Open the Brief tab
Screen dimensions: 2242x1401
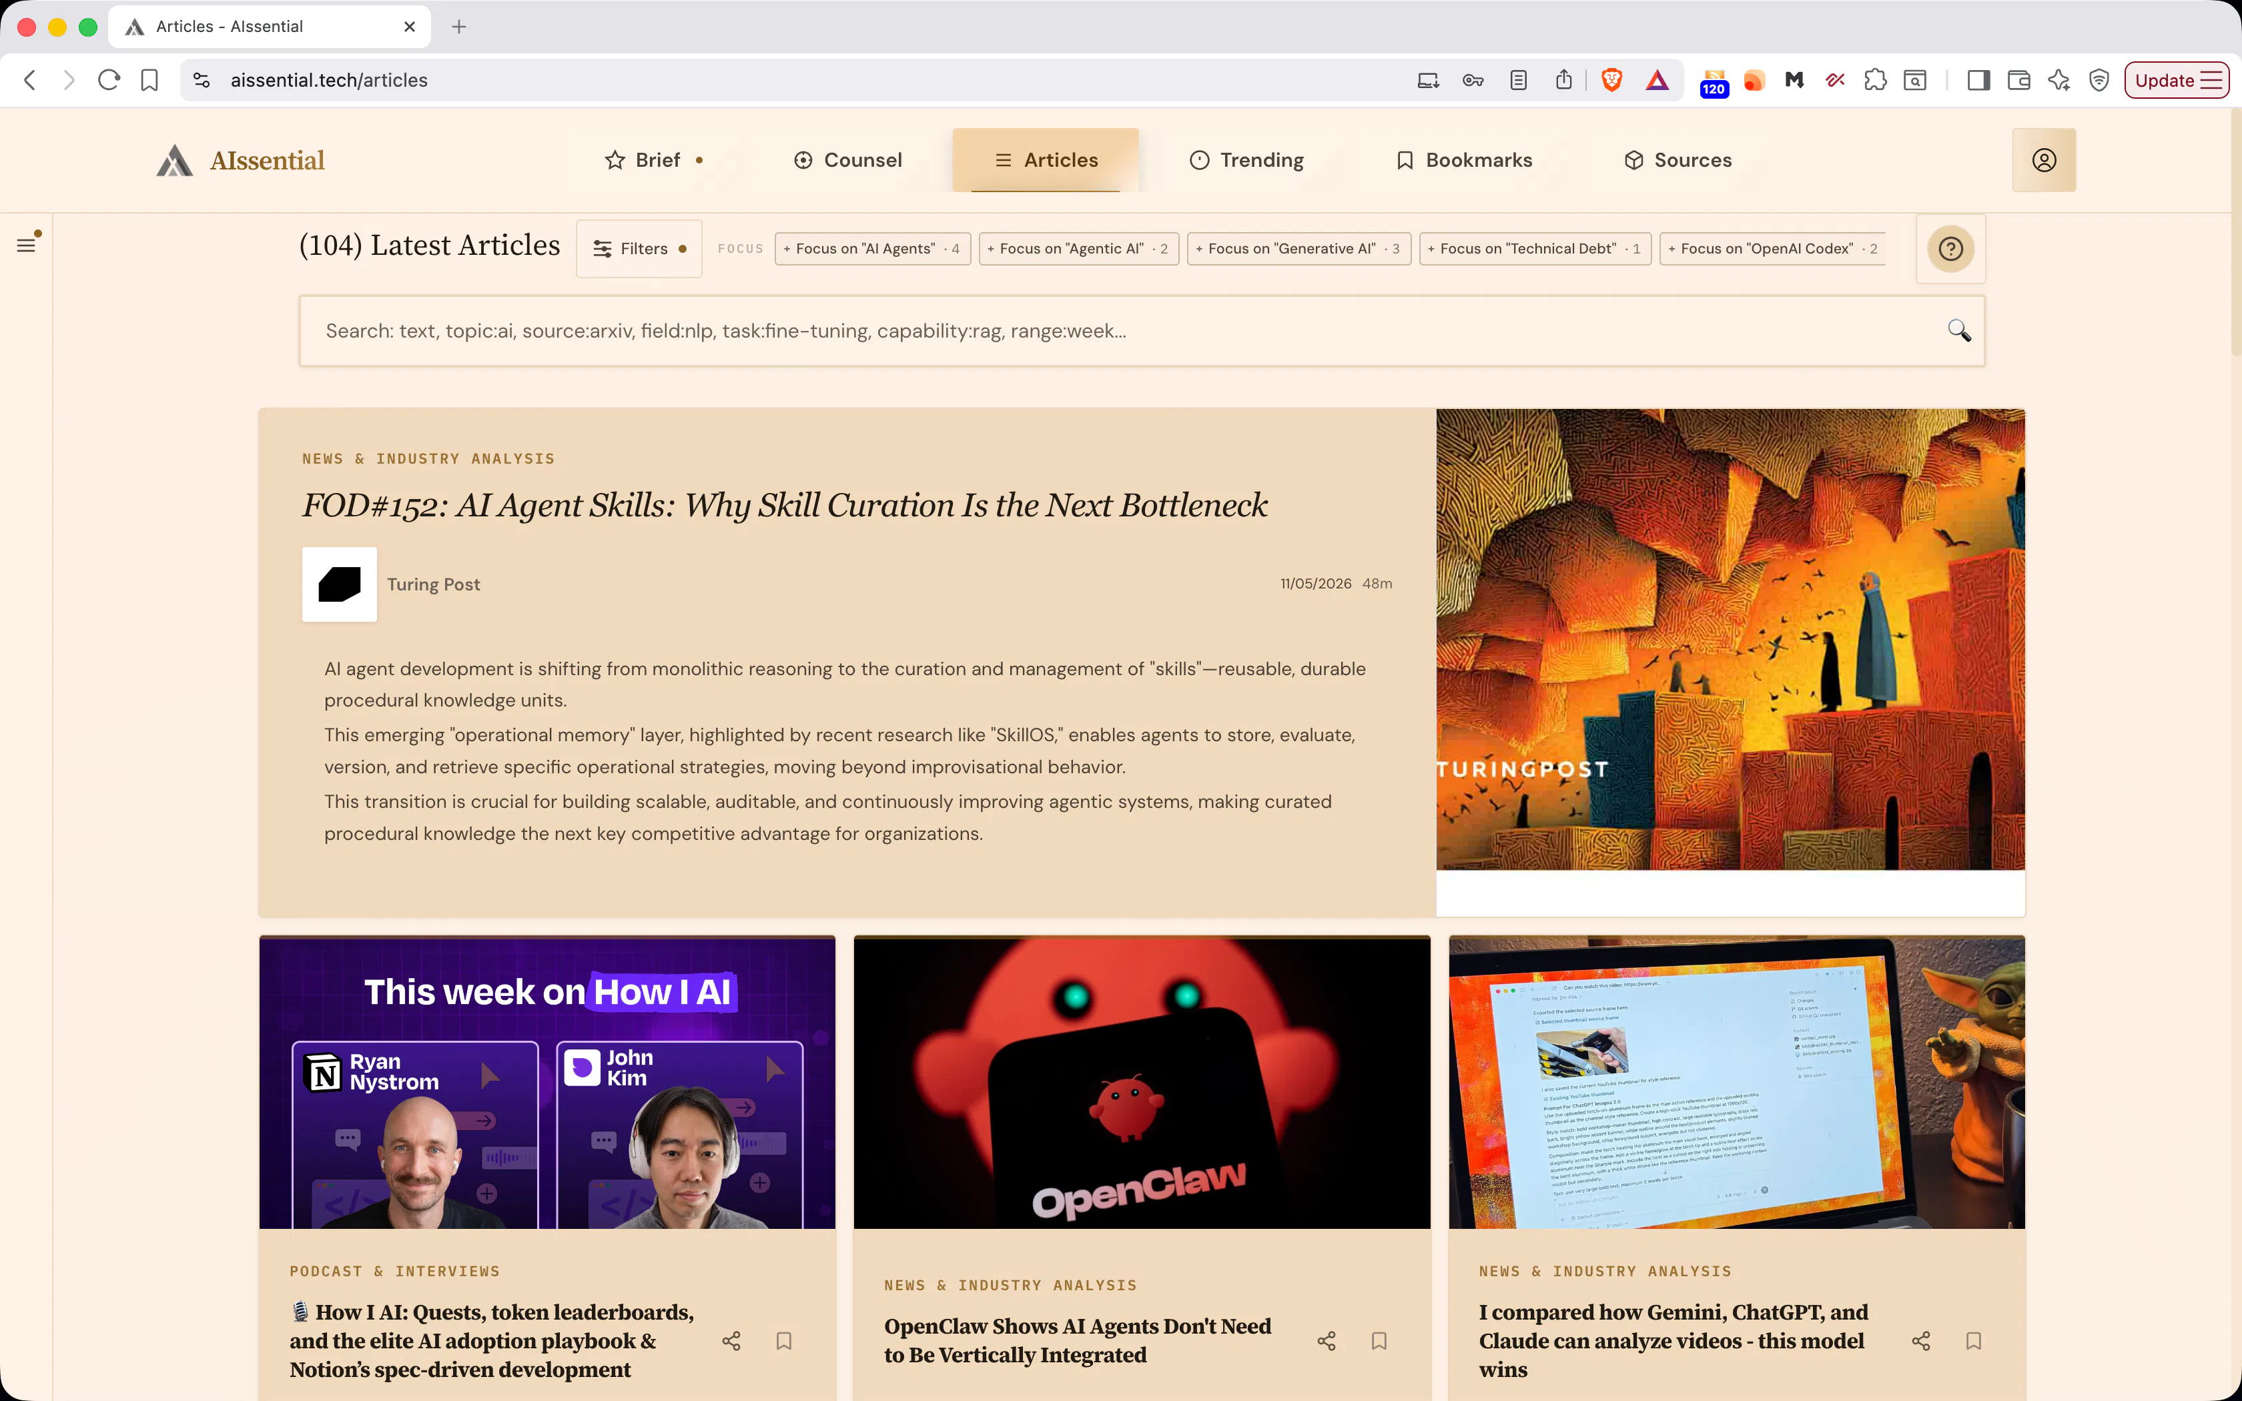[x=653, y=160]
